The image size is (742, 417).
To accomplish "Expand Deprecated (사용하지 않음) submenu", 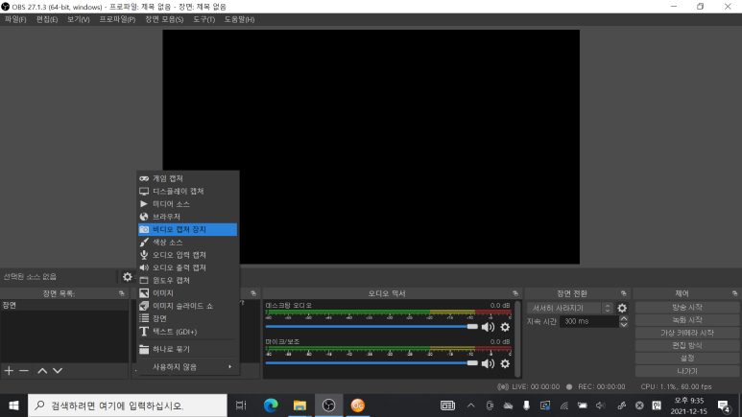I will [x=187, y=367].
